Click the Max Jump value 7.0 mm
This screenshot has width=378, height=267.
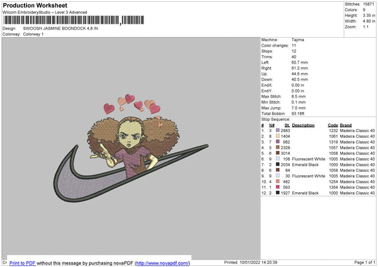pos(299,108)
